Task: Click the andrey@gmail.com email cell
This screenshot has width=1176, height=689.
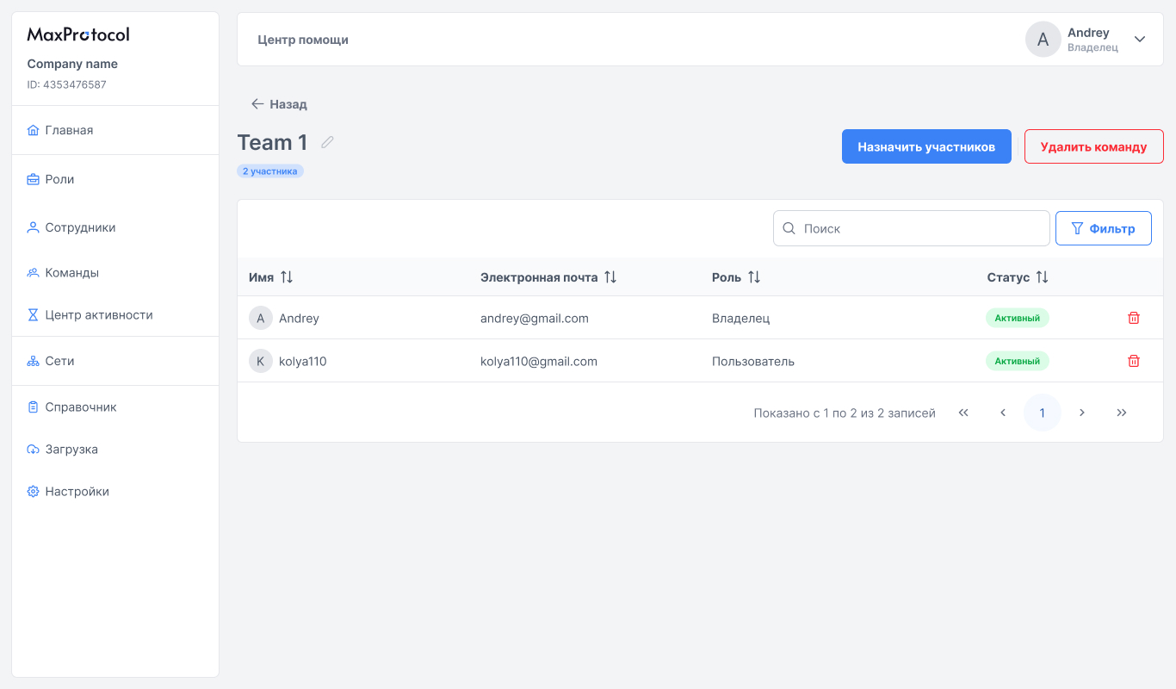Action: [x=535, y=318]
